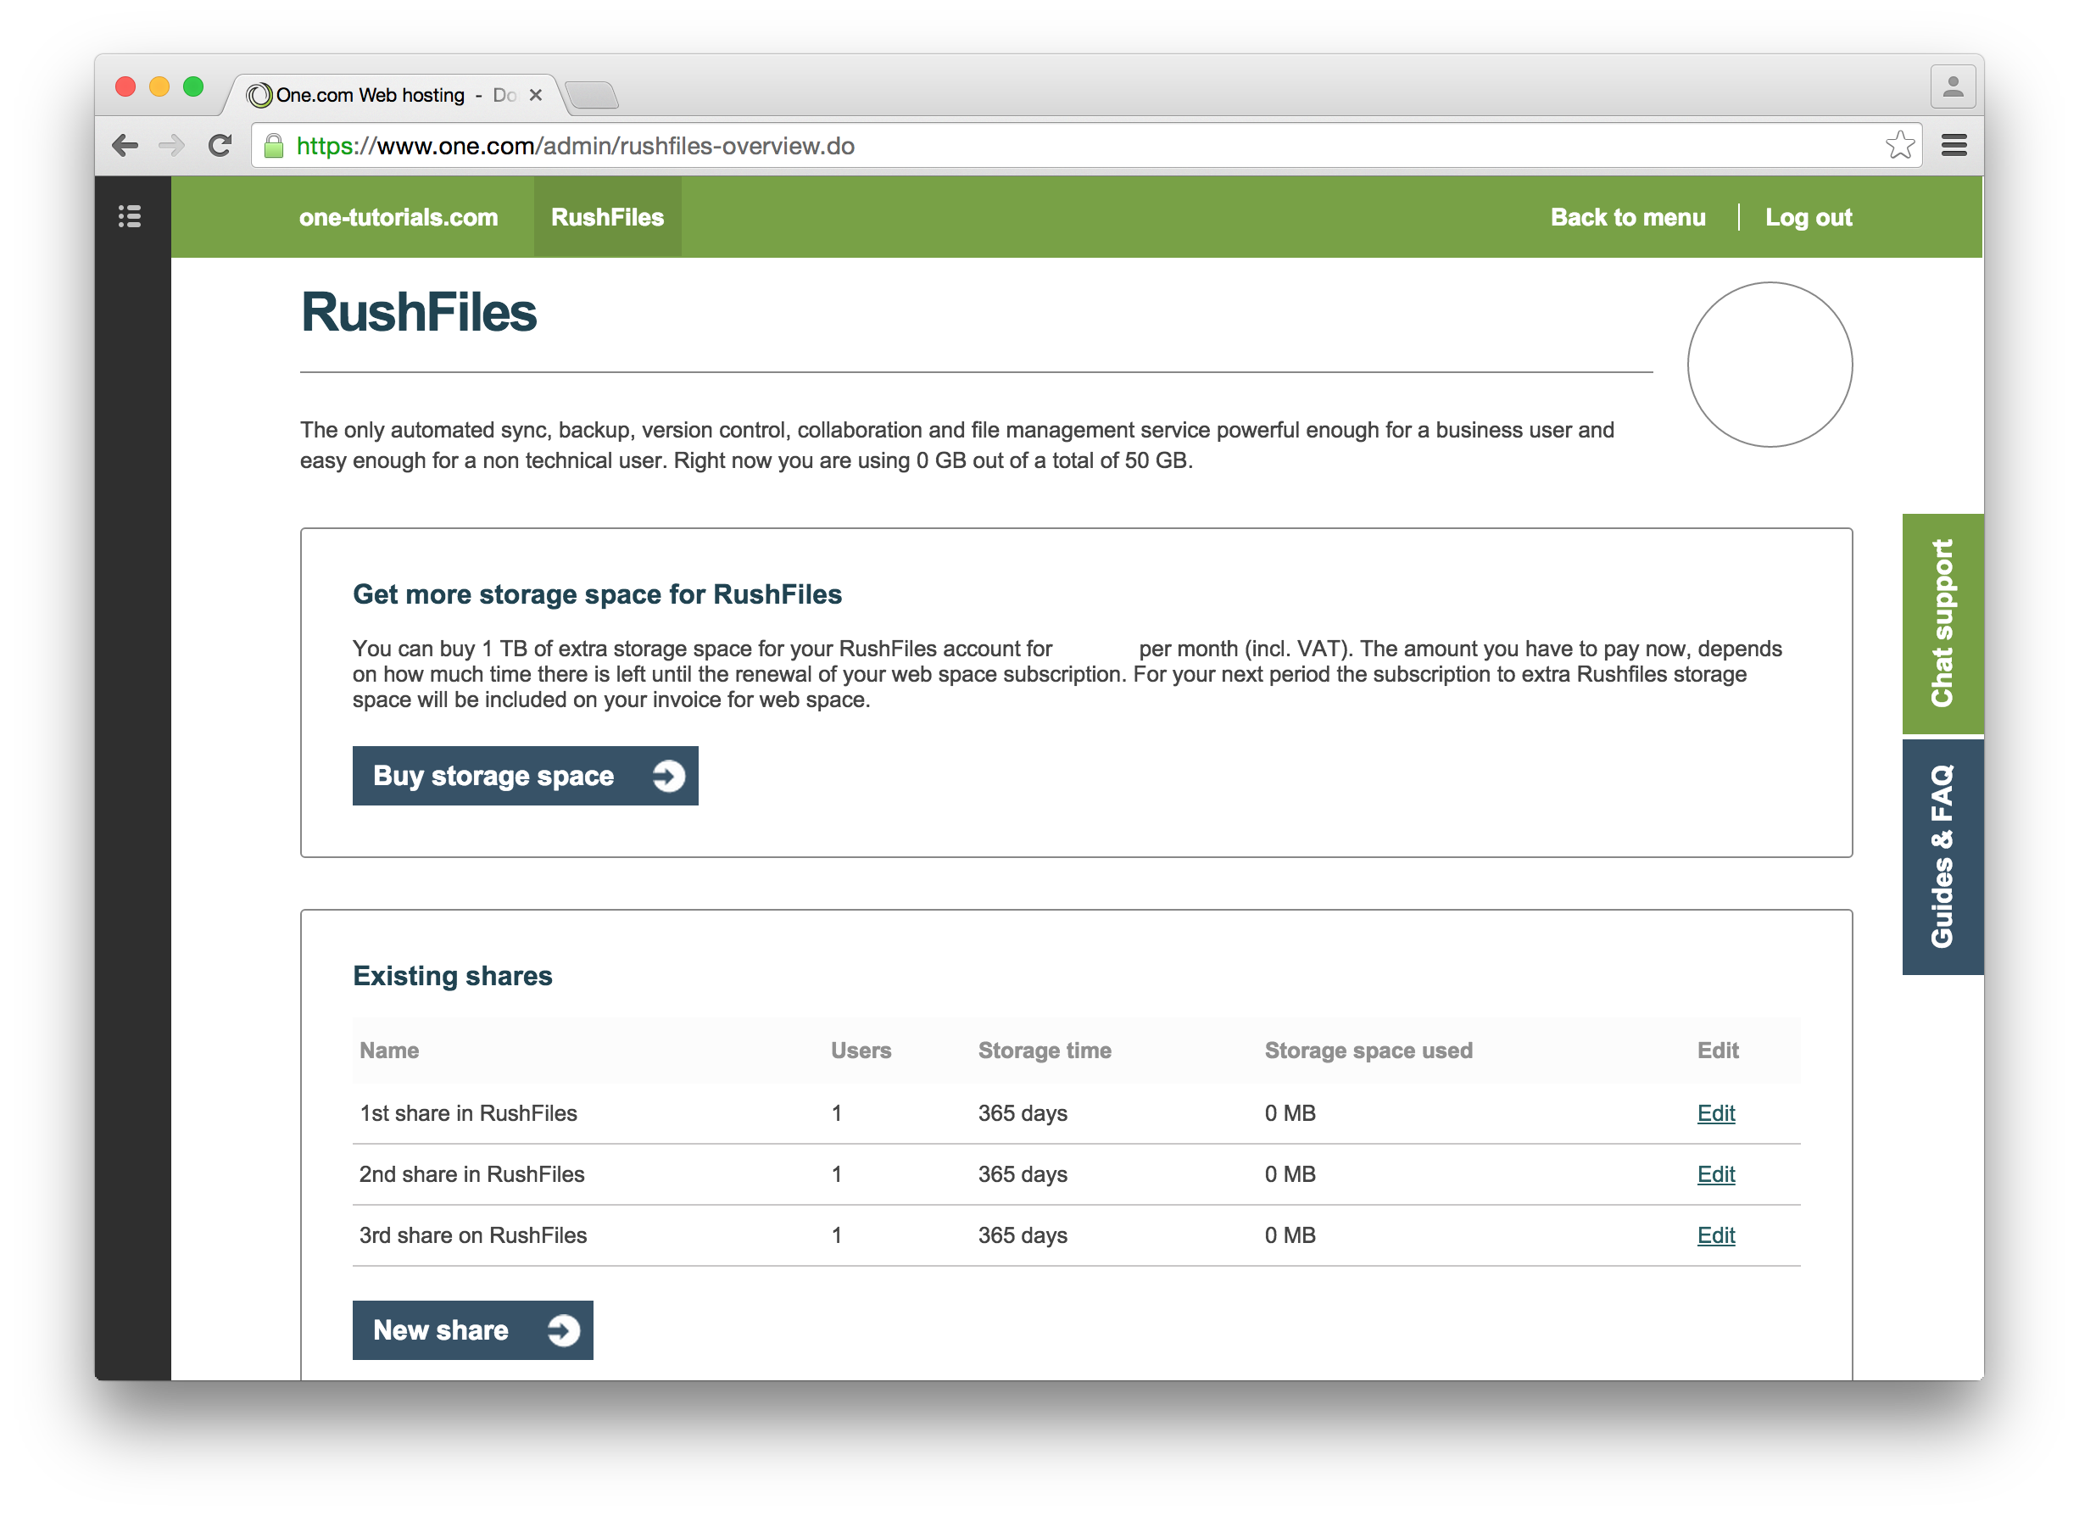The height and width of the screenshot is (1516, 2079).
Task: Click the Users column header
Action: tap(861, 1051)
